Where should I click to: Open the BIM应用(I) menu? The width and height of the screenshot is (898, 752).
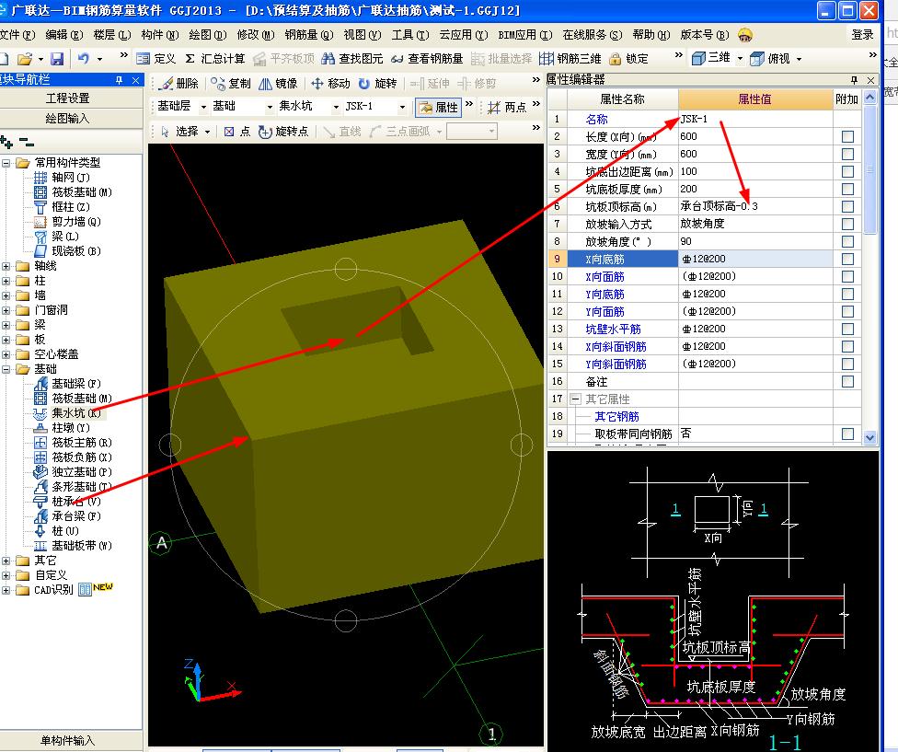[525, 35]
